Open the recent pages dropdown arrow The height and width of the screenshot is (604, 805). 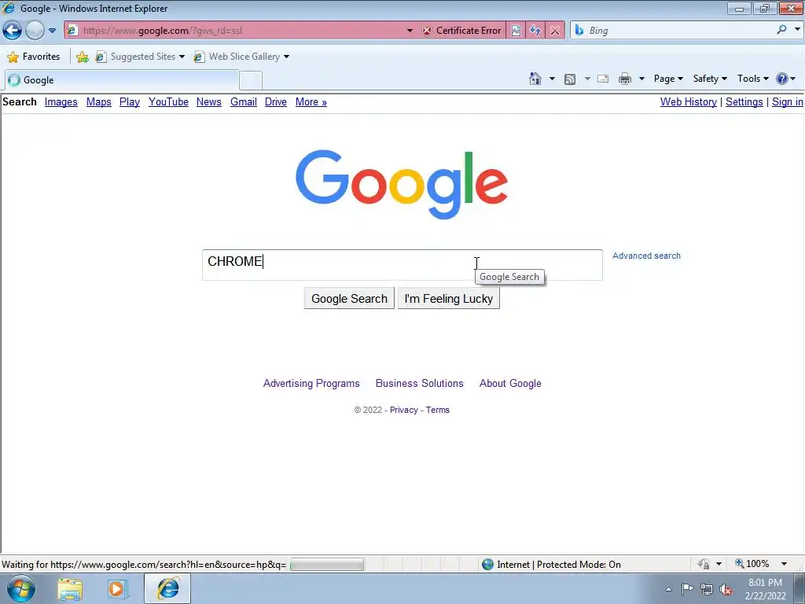click(x=52, y=31)
